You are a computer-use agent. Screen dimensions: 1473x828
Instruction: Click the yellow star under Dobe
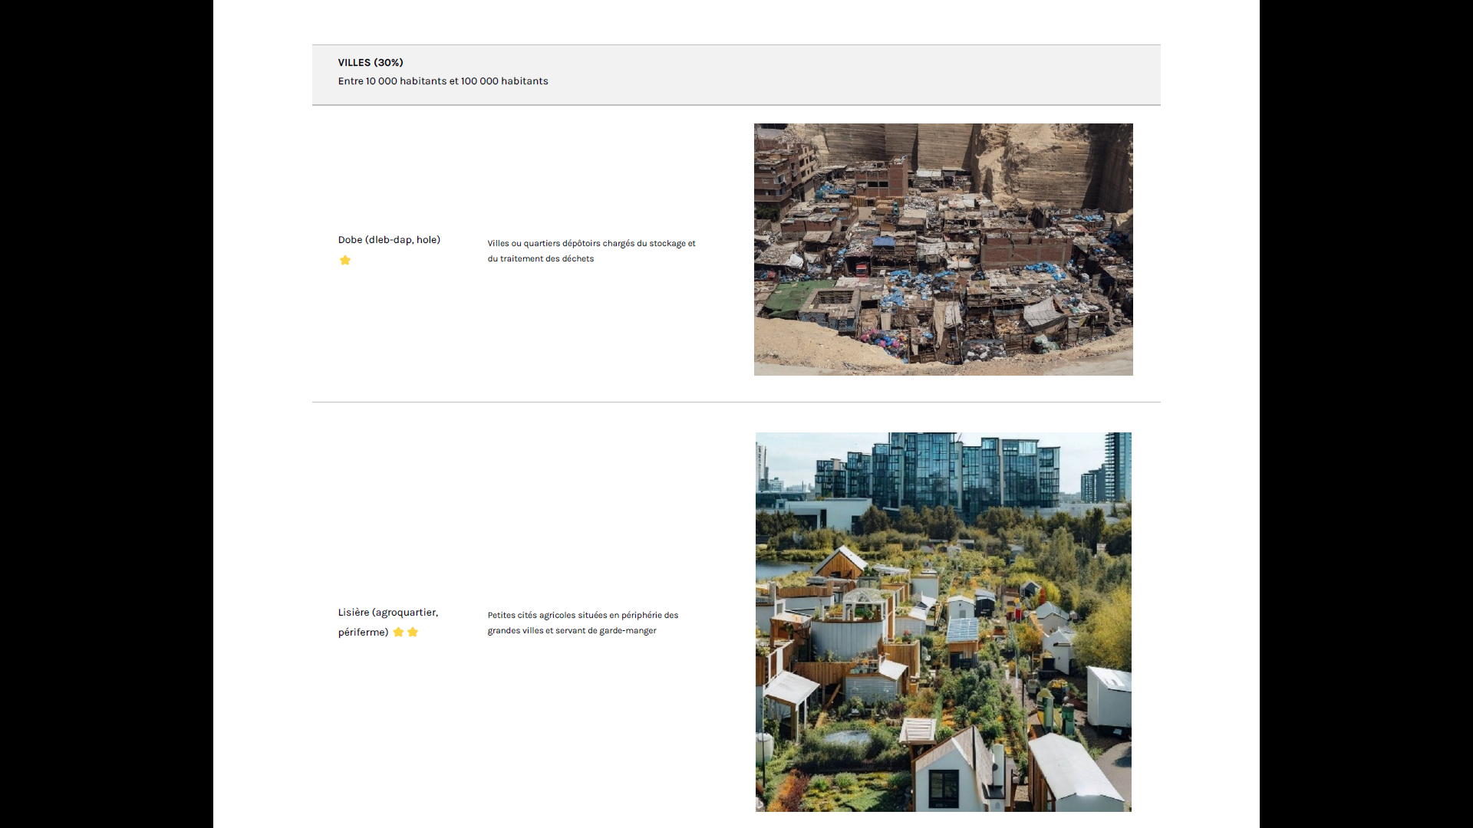(x=345, y=261)
